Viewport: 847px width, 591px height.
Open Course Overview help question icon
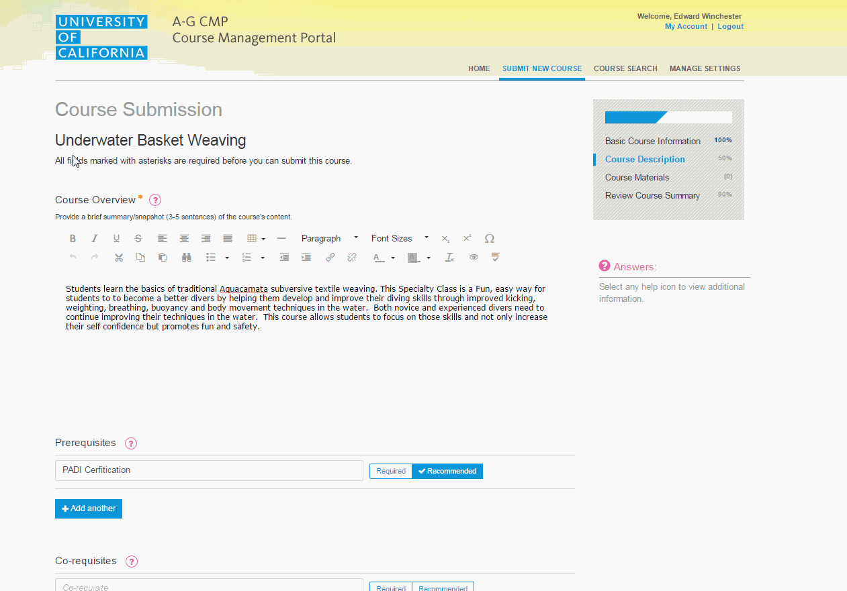(155, 200)
